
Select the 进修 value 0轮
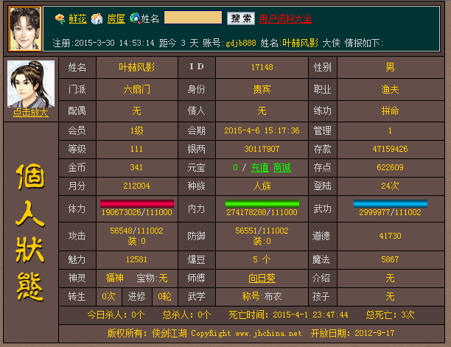point(165,296)
